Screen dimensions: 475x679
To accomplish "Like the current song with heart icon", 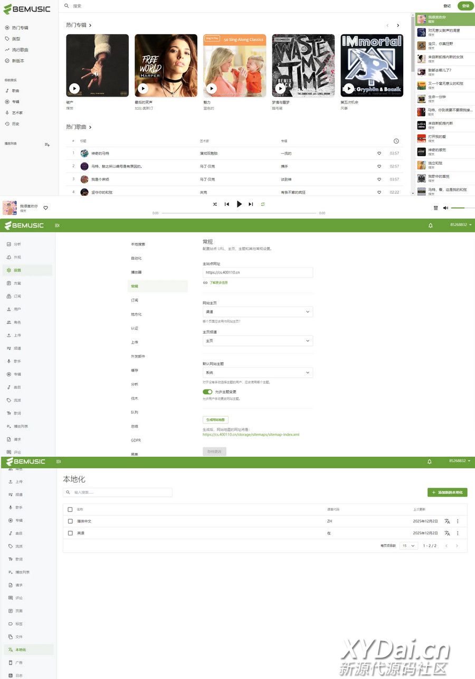I will (x=46, y=208).
